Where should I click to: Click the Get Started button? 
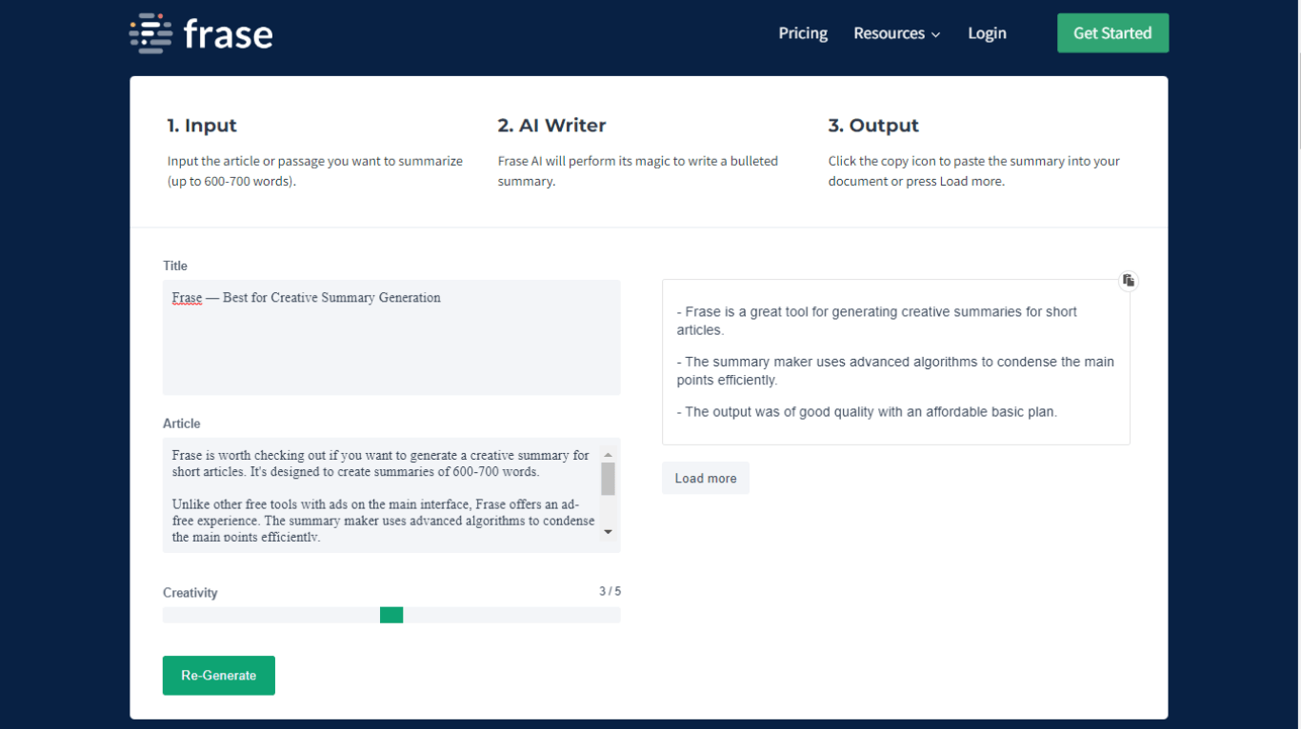click(1112, 33)
